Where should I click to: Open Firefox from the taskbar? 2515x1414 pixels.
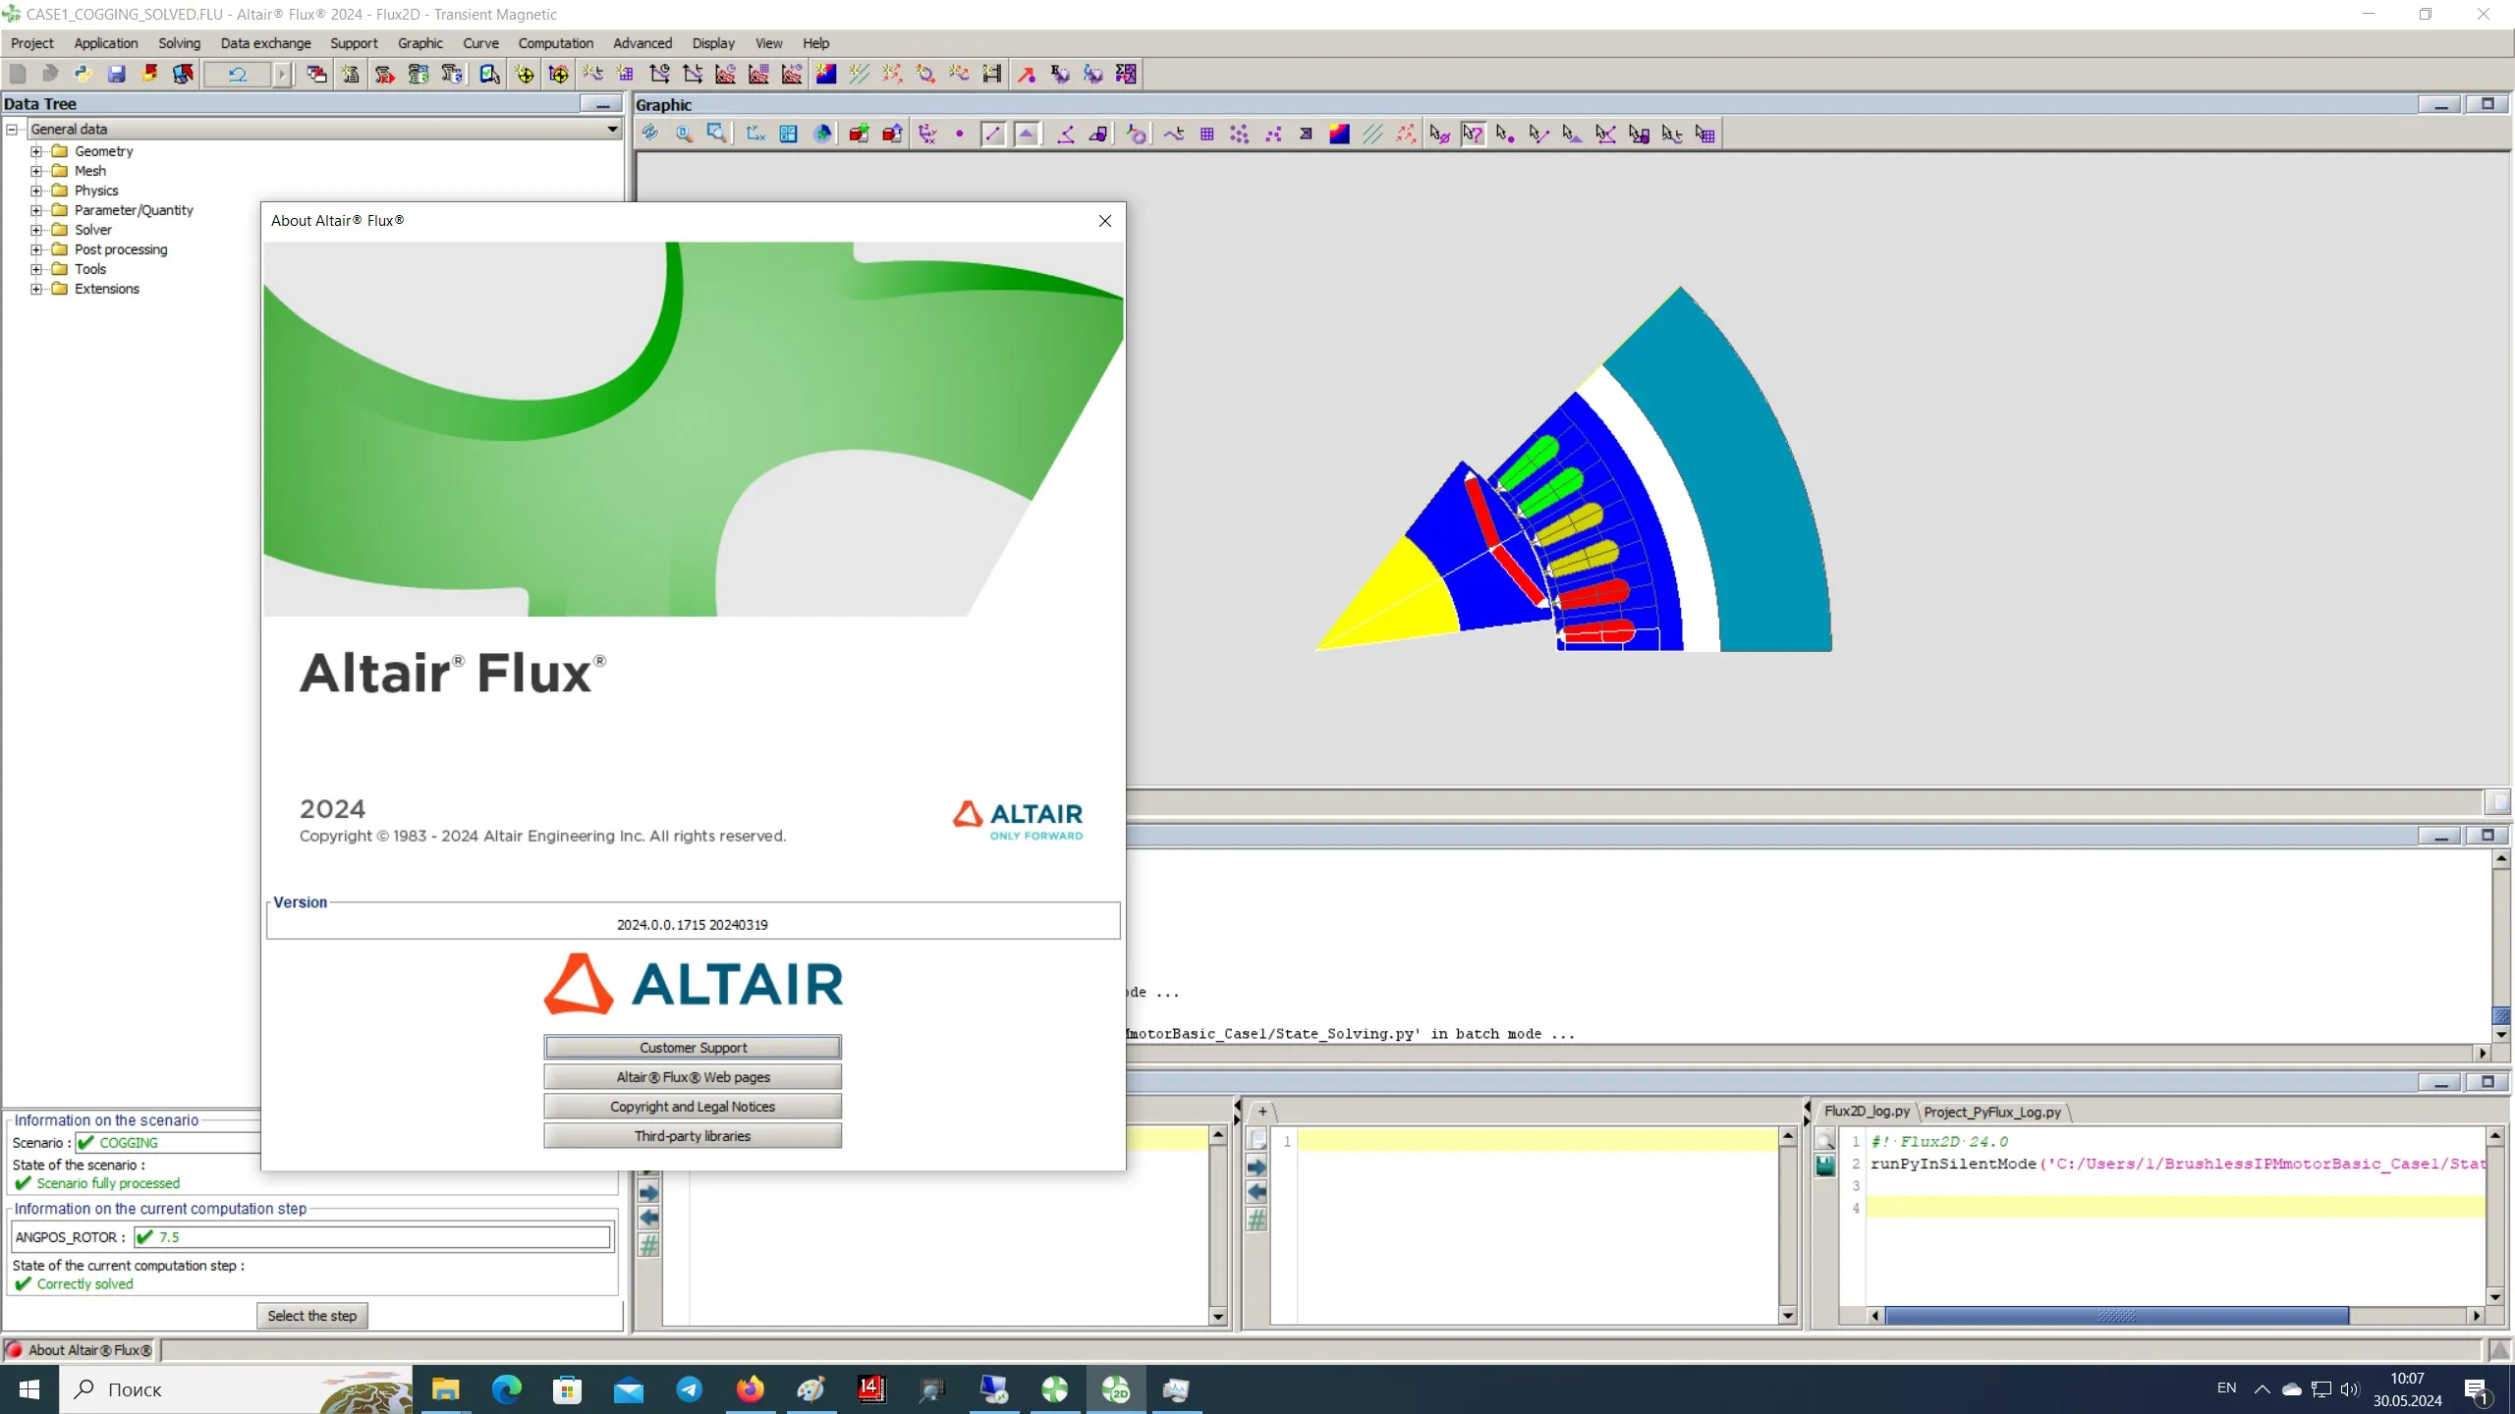pyautogui.click(x=750, y=1389)
